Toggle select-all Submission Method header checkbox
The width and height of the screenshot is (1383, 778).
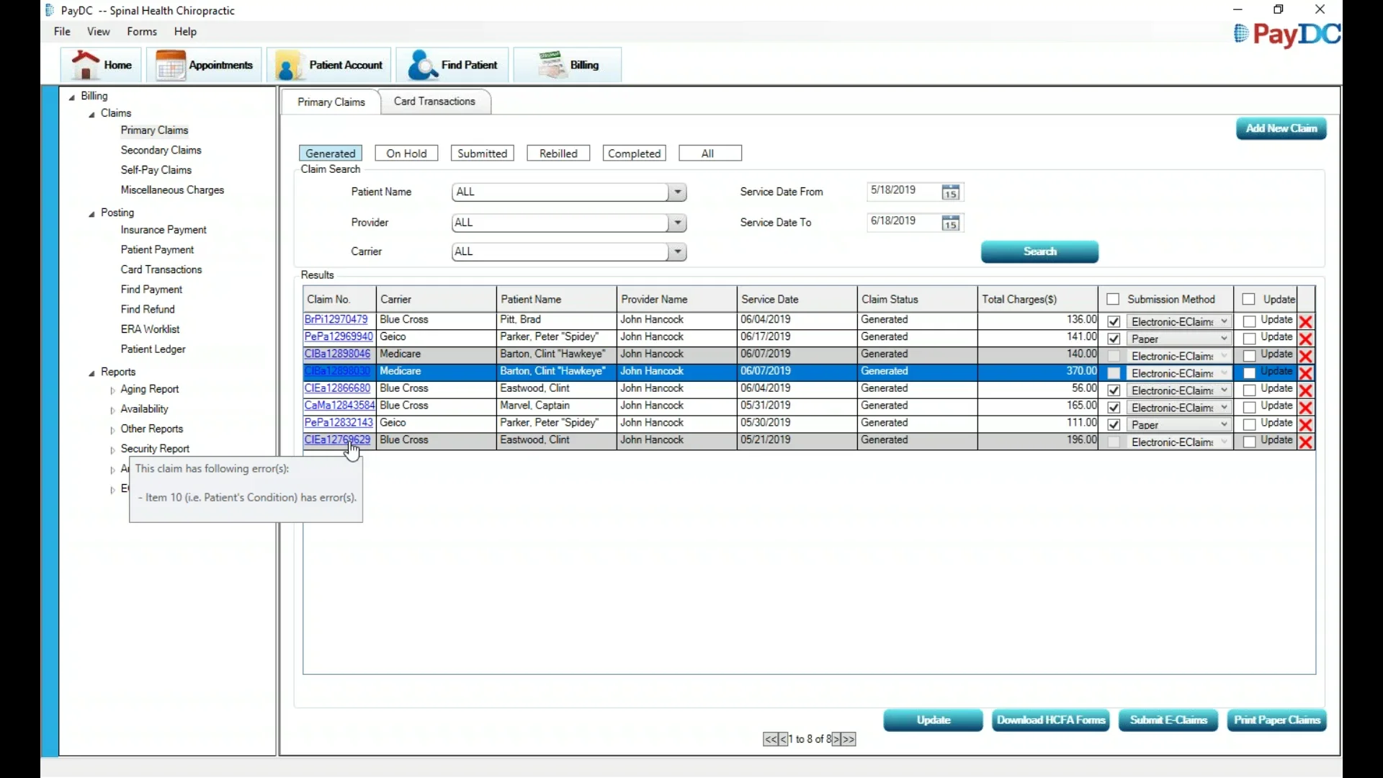[x=1113, y=299]
